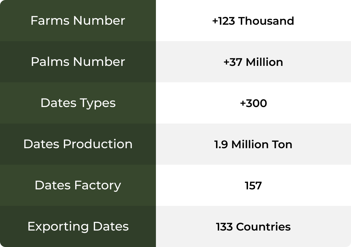Click the Palms Number label cell
The height and width of the screenshot is (247, 351).
pos(78,62)
